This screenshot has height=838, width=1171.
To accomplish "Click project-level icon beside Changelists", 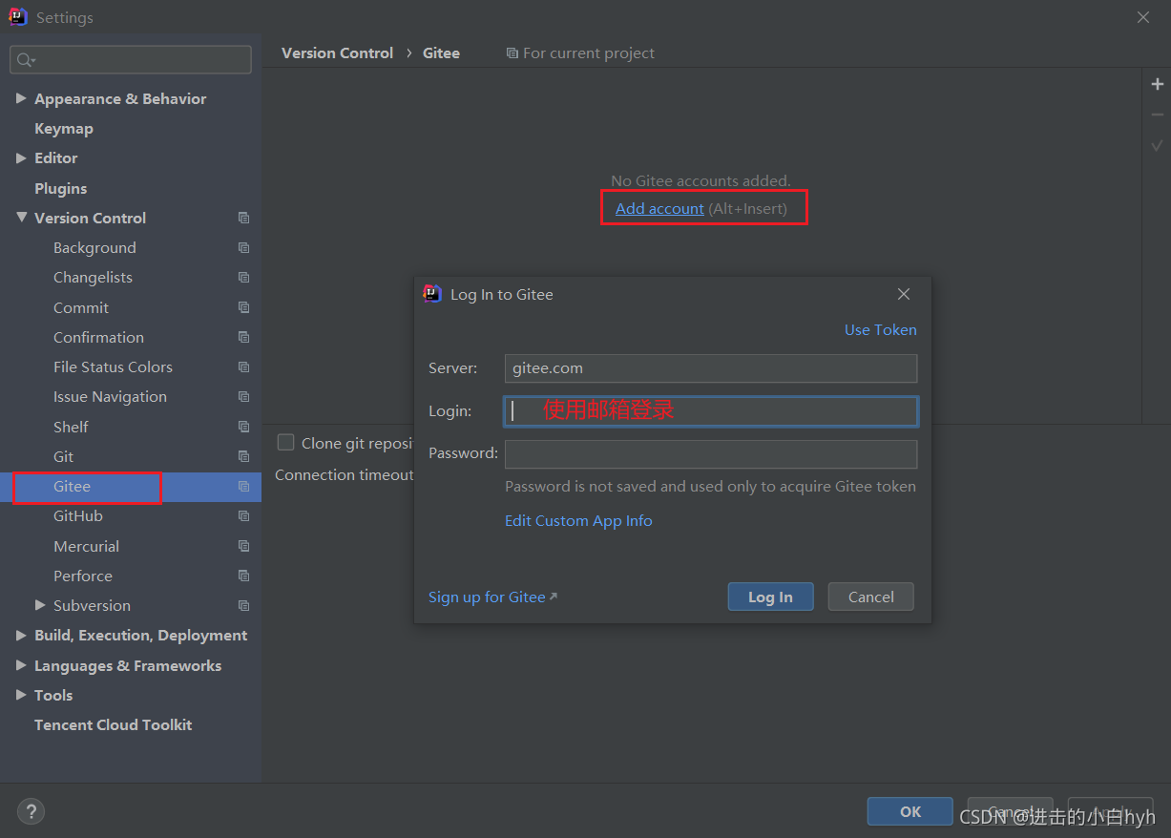I will click(x=244, y=278).
